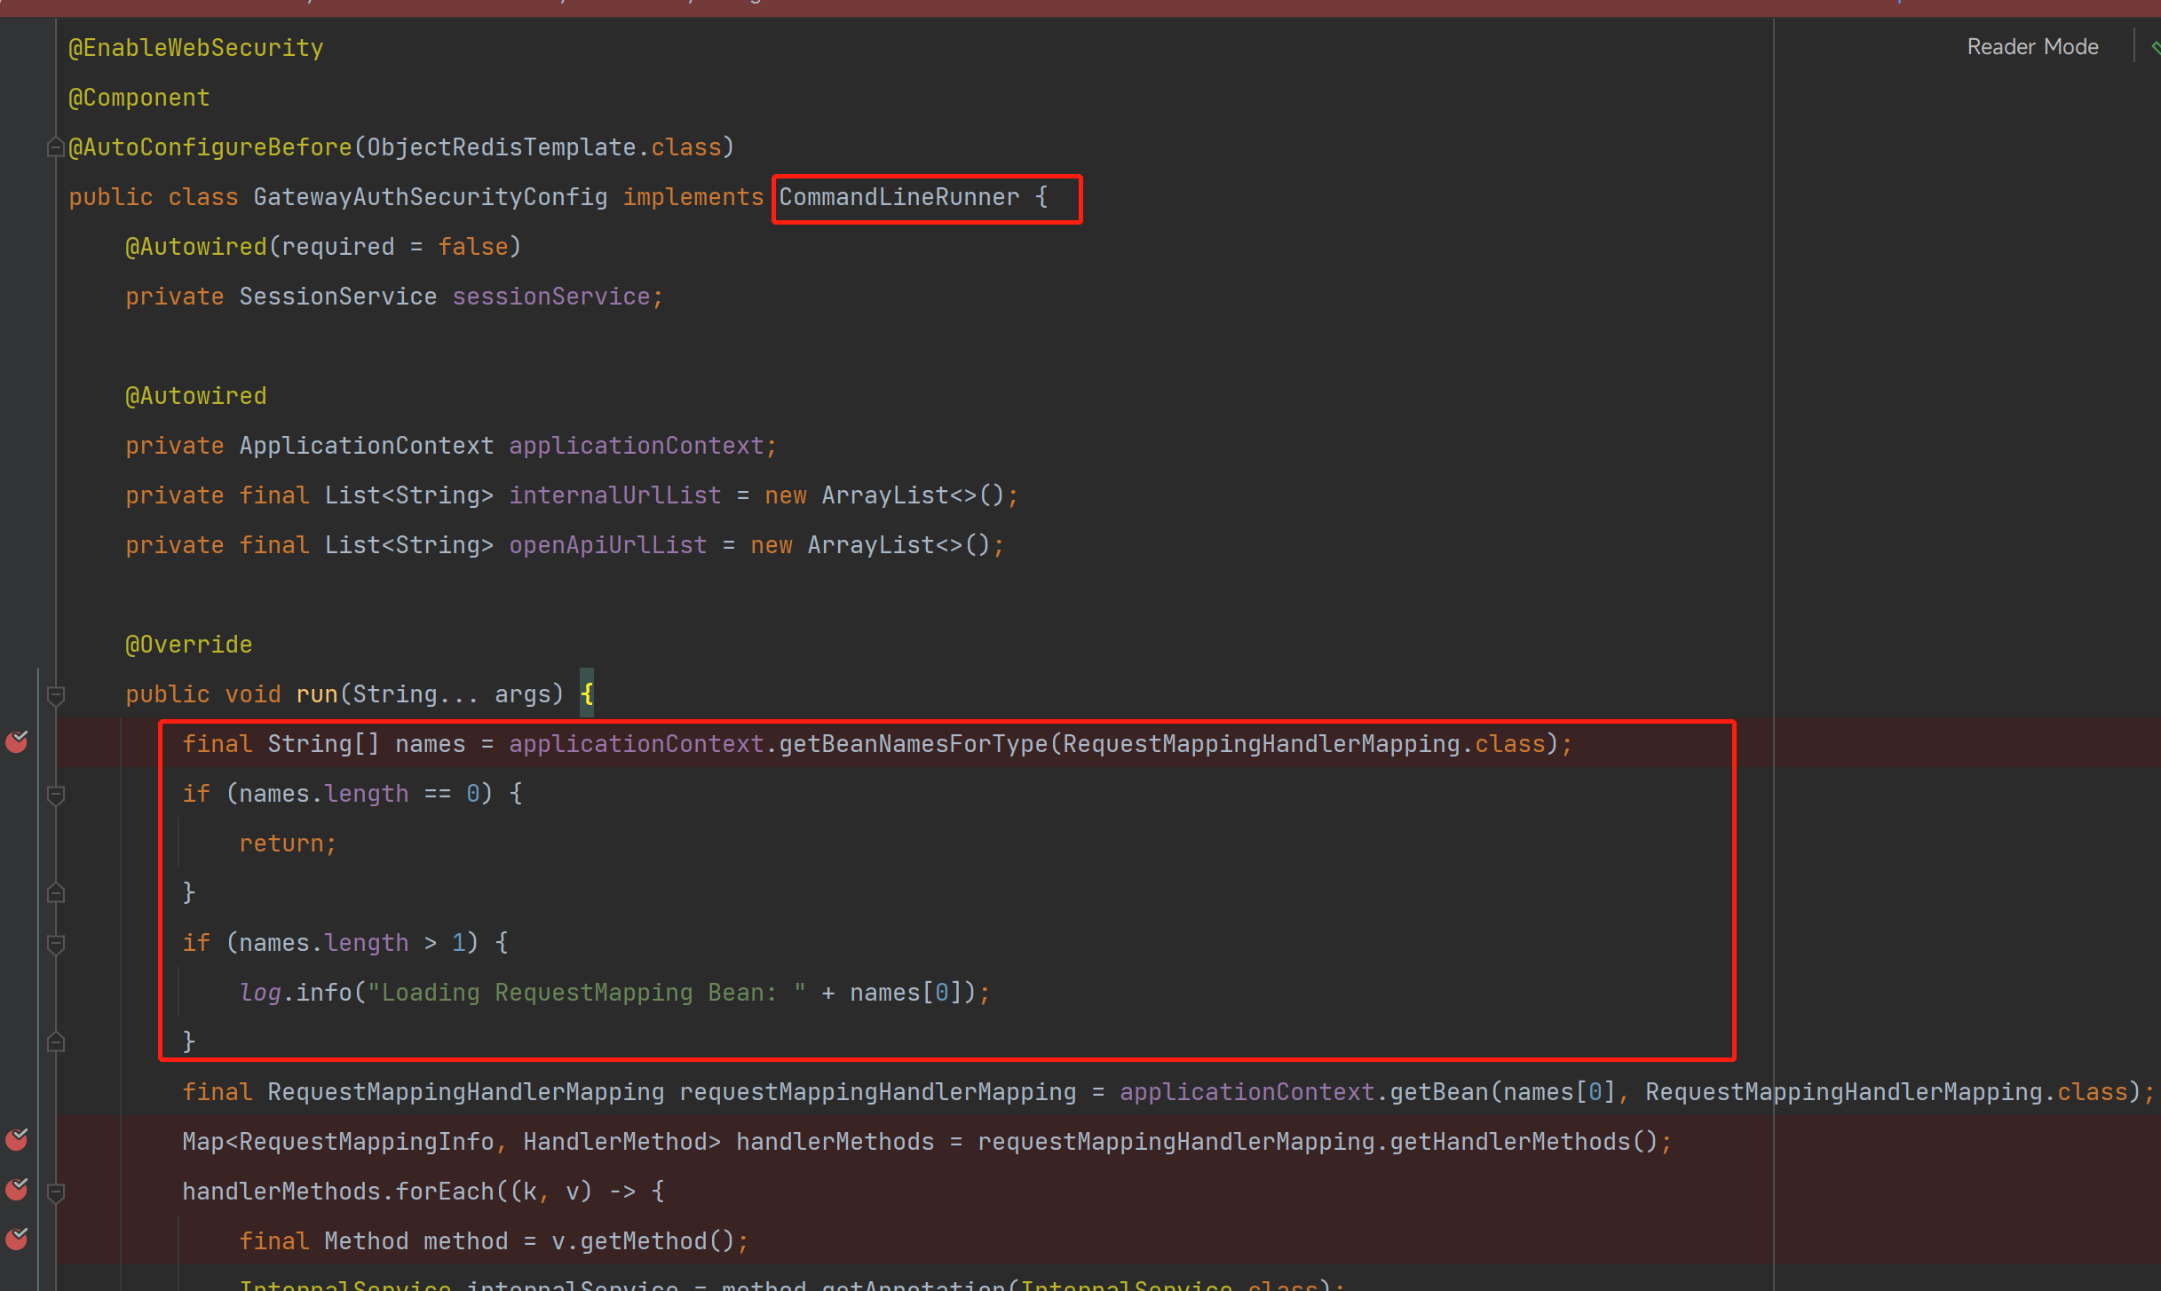The height and width of the screenshot is (1291, 2161).
Task: Click the green inspections status icon top right
Action: click(x=2155, y=46)
